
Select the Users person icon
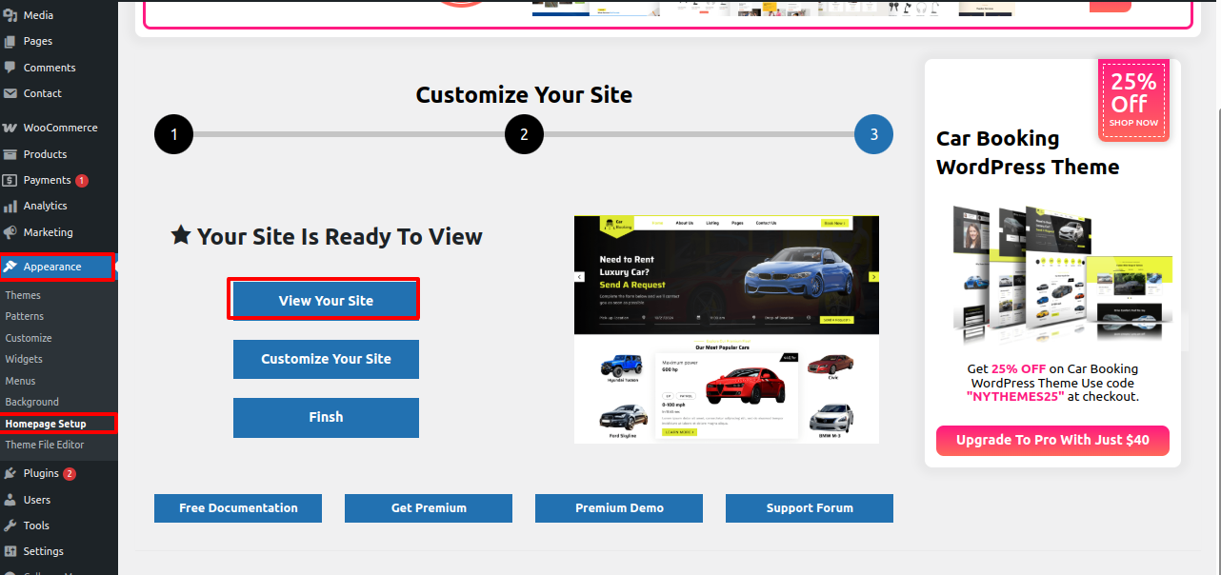[10, 500]
